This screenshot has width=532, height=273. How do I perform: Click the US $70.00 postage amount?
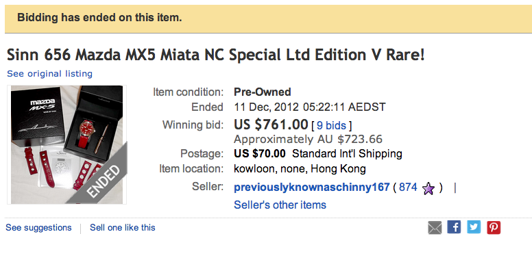click(260, 153)
